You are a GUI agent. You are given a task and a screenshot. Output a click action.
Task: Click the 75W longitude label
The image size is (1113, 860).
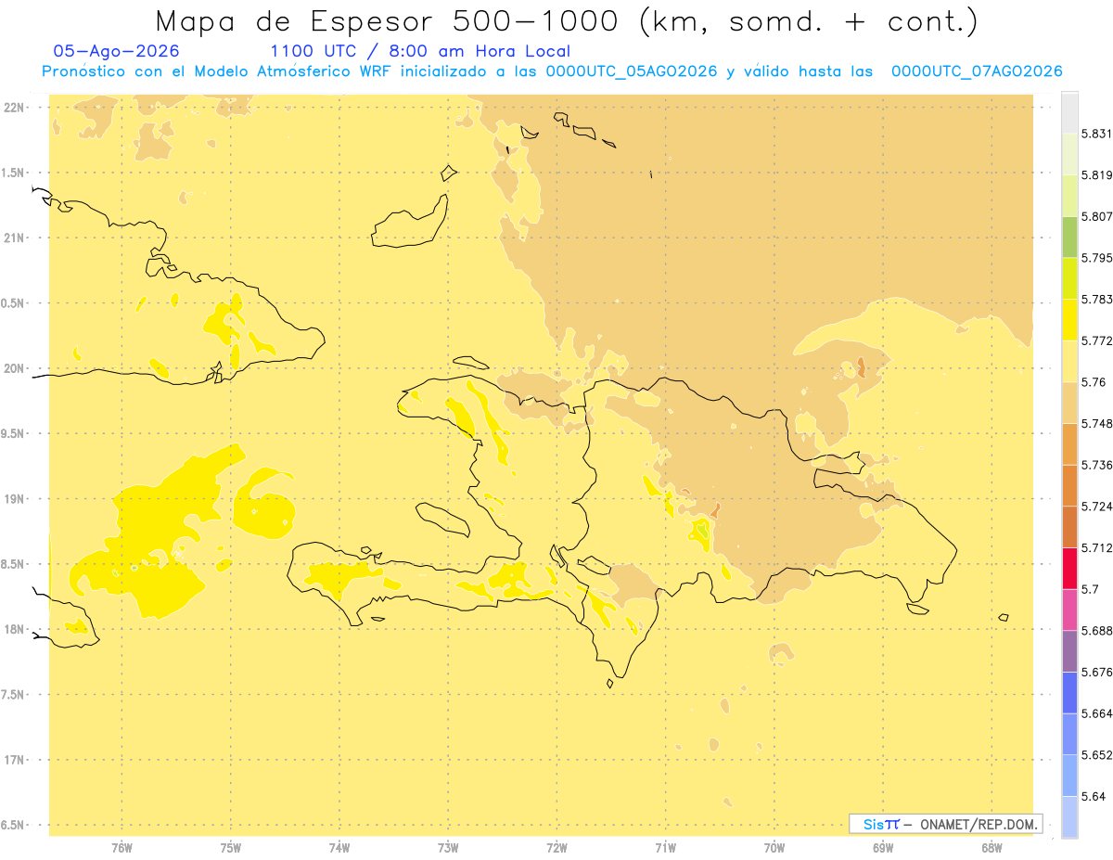click(x=231, y=847)
